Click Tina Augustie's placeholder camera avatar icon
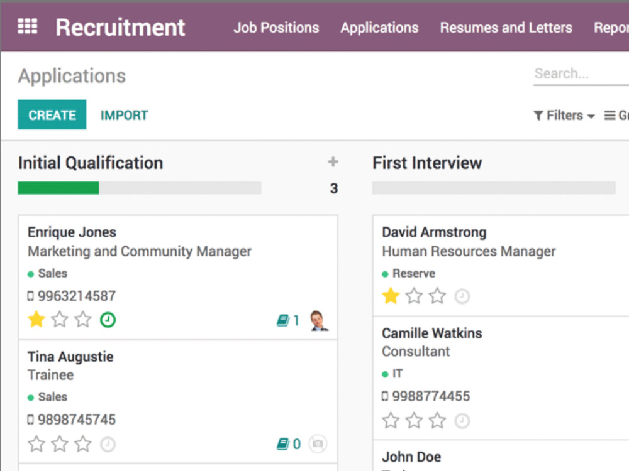The image size is (629, 471). pyautogui.click(x=318, y=444)
